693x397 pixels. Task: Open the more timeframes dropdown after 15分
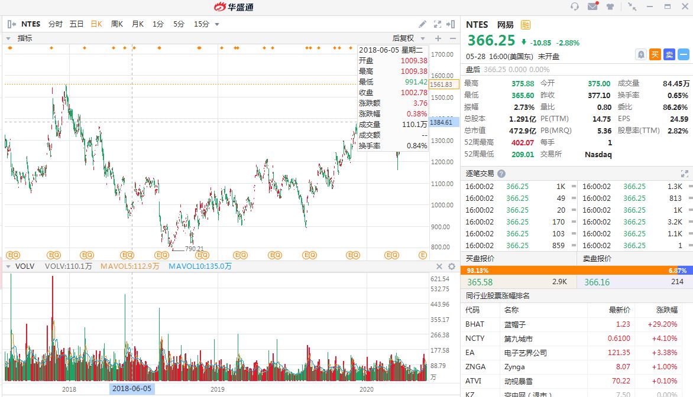coord(217,24)
